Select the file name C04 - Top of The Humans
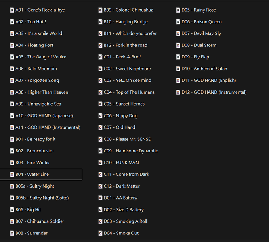Viewport: 269px width, 242px height. click(129, 92)
